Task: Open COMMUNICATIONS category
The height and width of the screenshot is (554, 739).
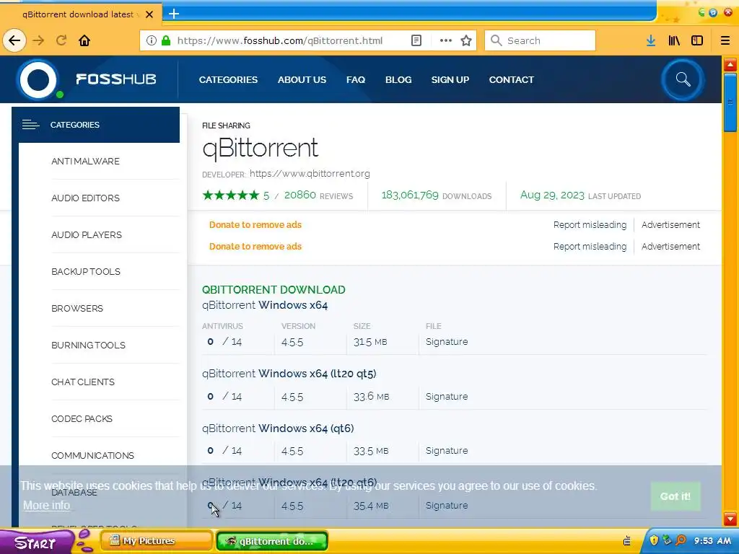Action: (x=93, y=455)
